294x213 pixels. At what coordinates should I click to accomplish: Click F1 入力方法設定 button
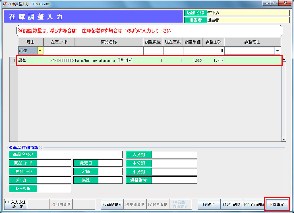(16, 204)
